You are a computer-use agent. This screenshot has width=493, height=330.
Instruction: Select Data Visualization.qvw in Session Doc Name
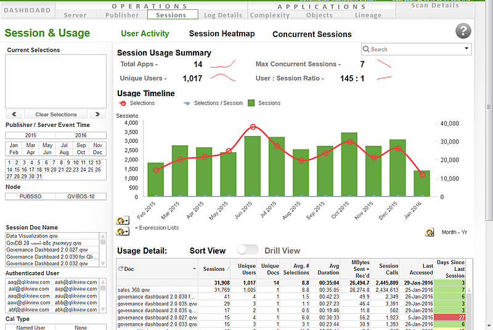32,236
